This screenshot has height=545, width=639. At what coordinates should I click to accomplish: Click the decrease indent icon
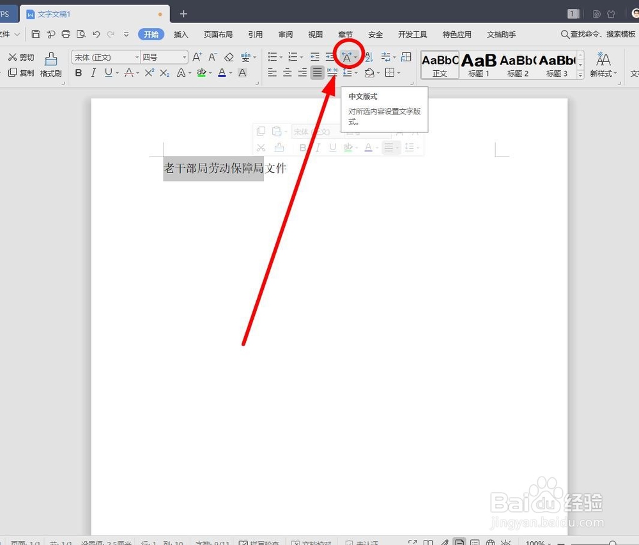coord(315,57)
